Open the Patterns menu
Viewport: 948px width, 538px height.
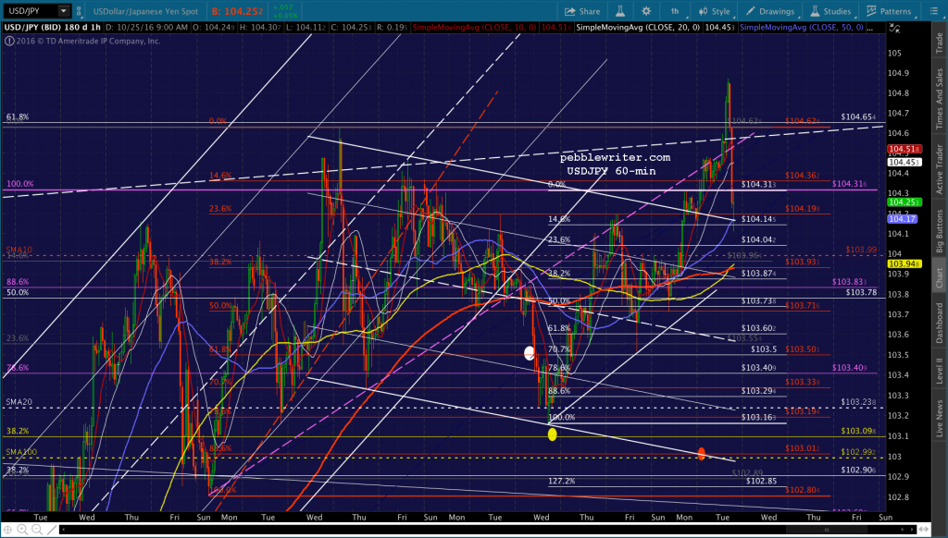coord(889,11)
